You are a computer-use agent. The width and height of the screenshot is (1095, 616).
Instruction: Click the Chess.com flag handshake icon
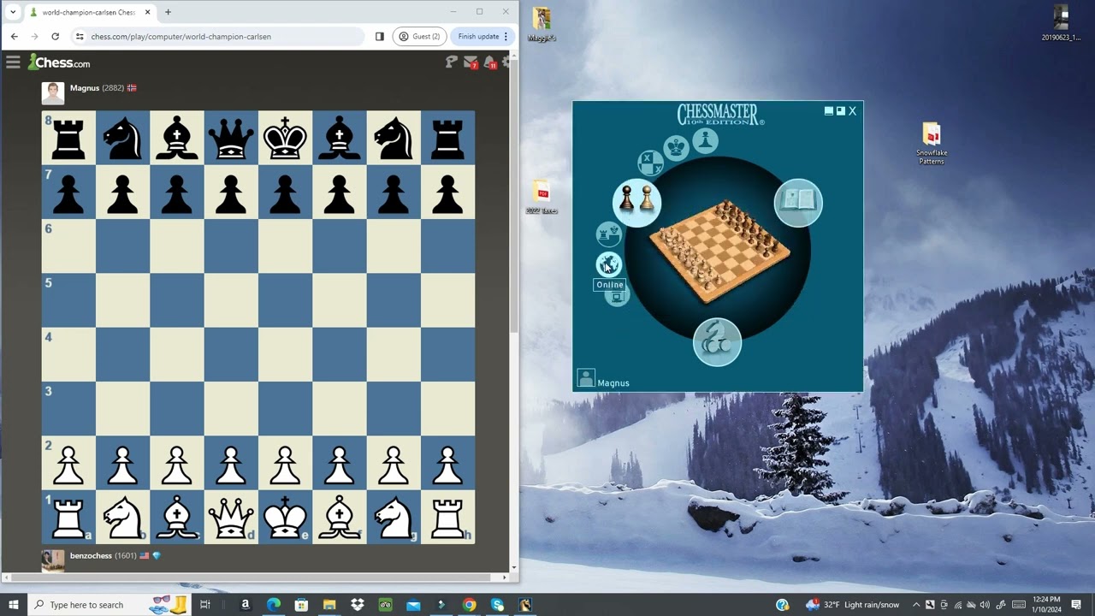(x=452, y=62)
